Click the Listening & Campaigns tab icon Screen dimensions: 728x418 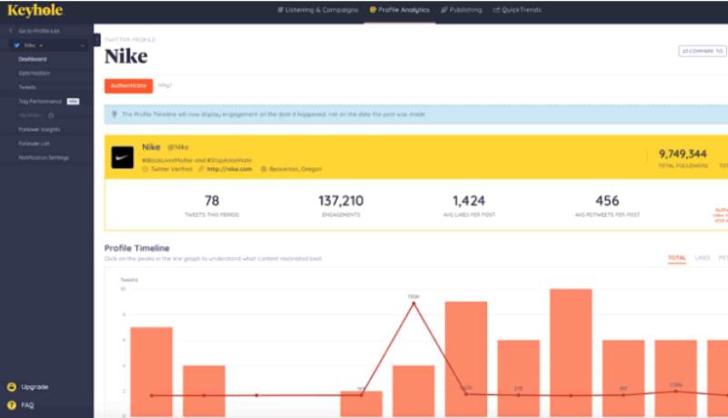click(x=280, y=10)
